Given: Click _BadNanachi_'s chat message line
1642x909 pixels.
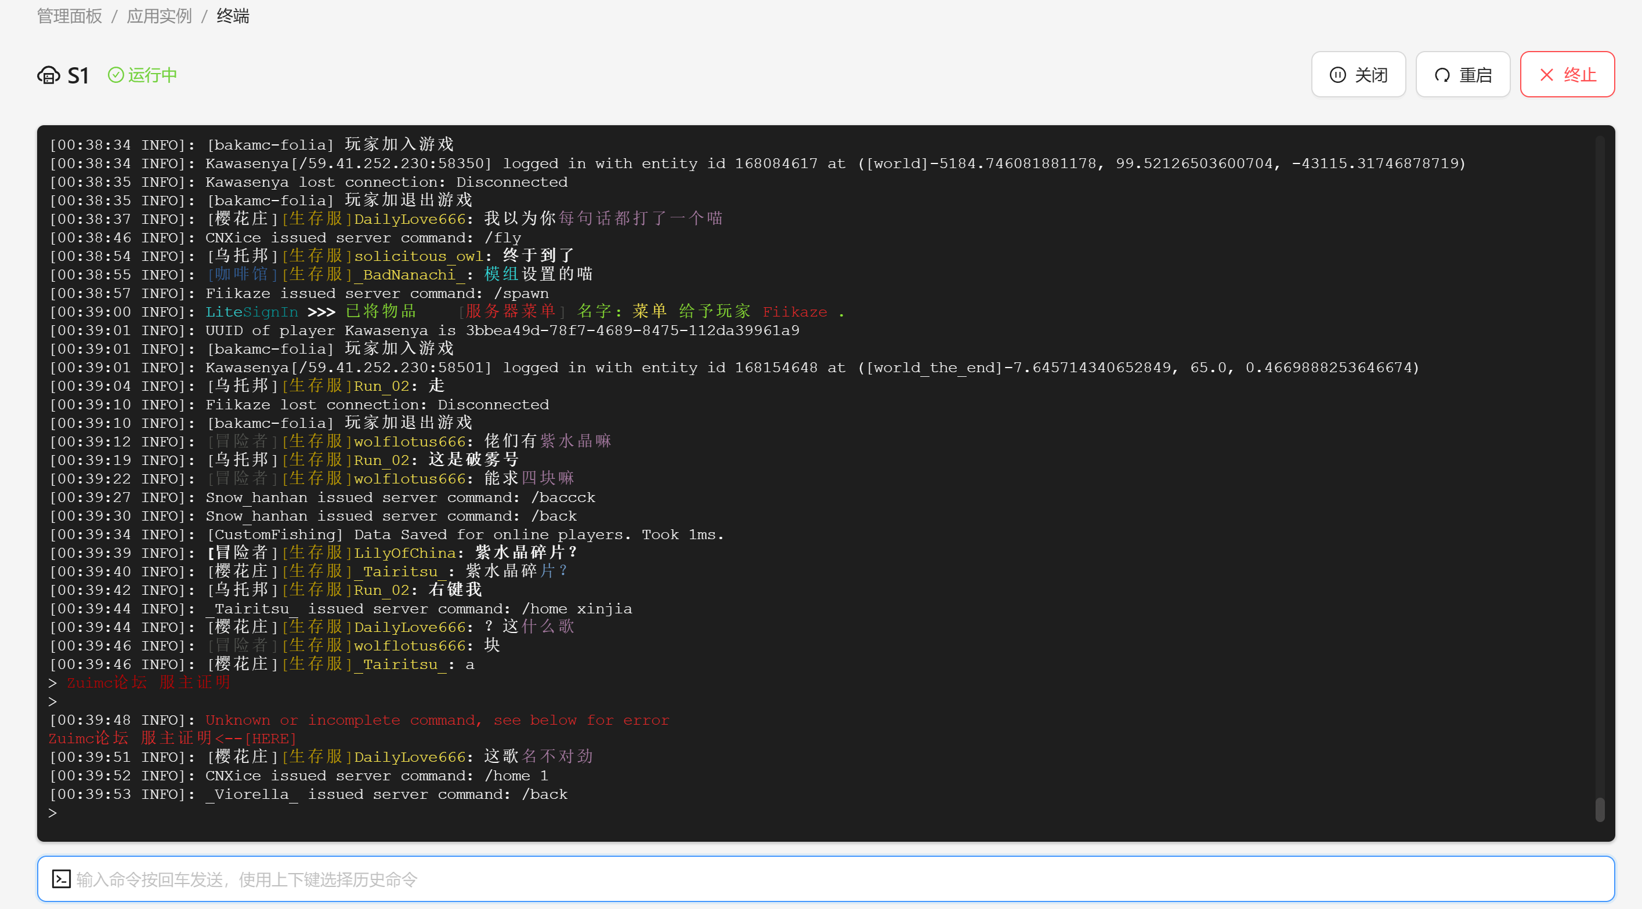Looking at the screenshot, I should click(x=321, y=275).
